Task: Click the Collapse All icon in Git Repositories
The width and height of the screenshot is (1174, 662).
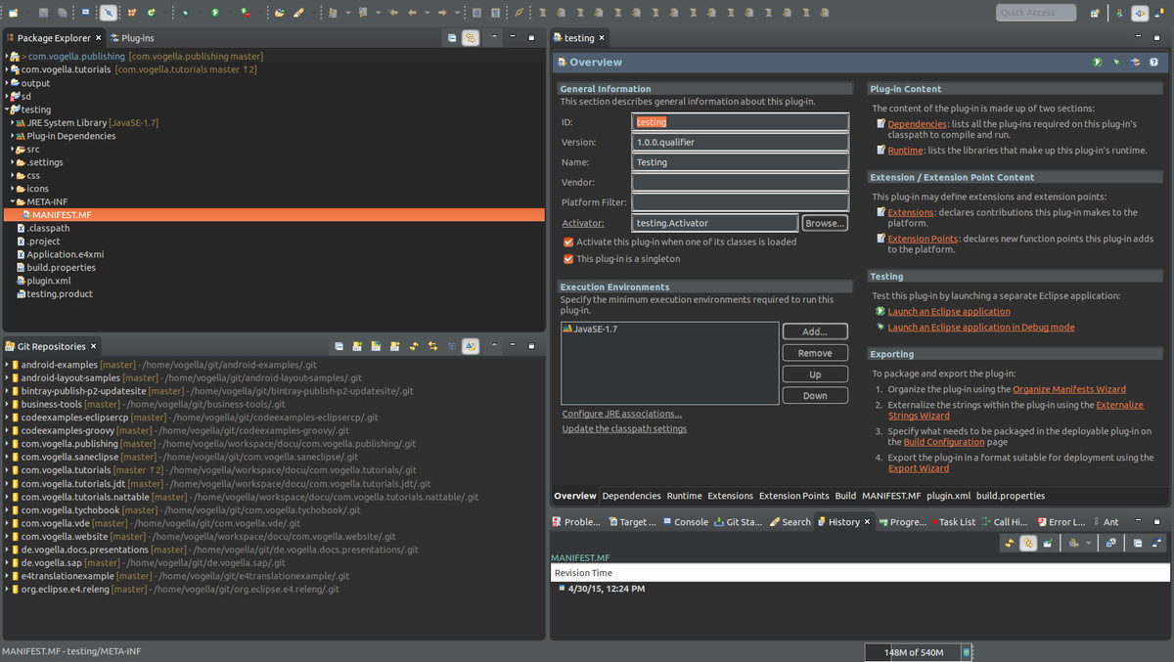Action: click(339, 346)
